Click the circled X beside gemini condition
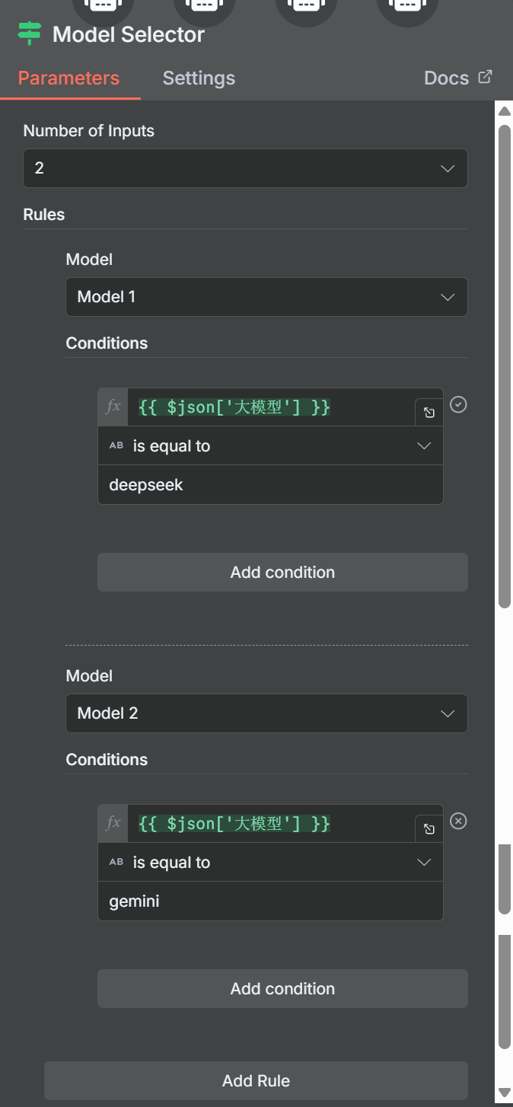Image resolution: width=513 pixels, height=1107 pixels. click(x=458, y=821)
